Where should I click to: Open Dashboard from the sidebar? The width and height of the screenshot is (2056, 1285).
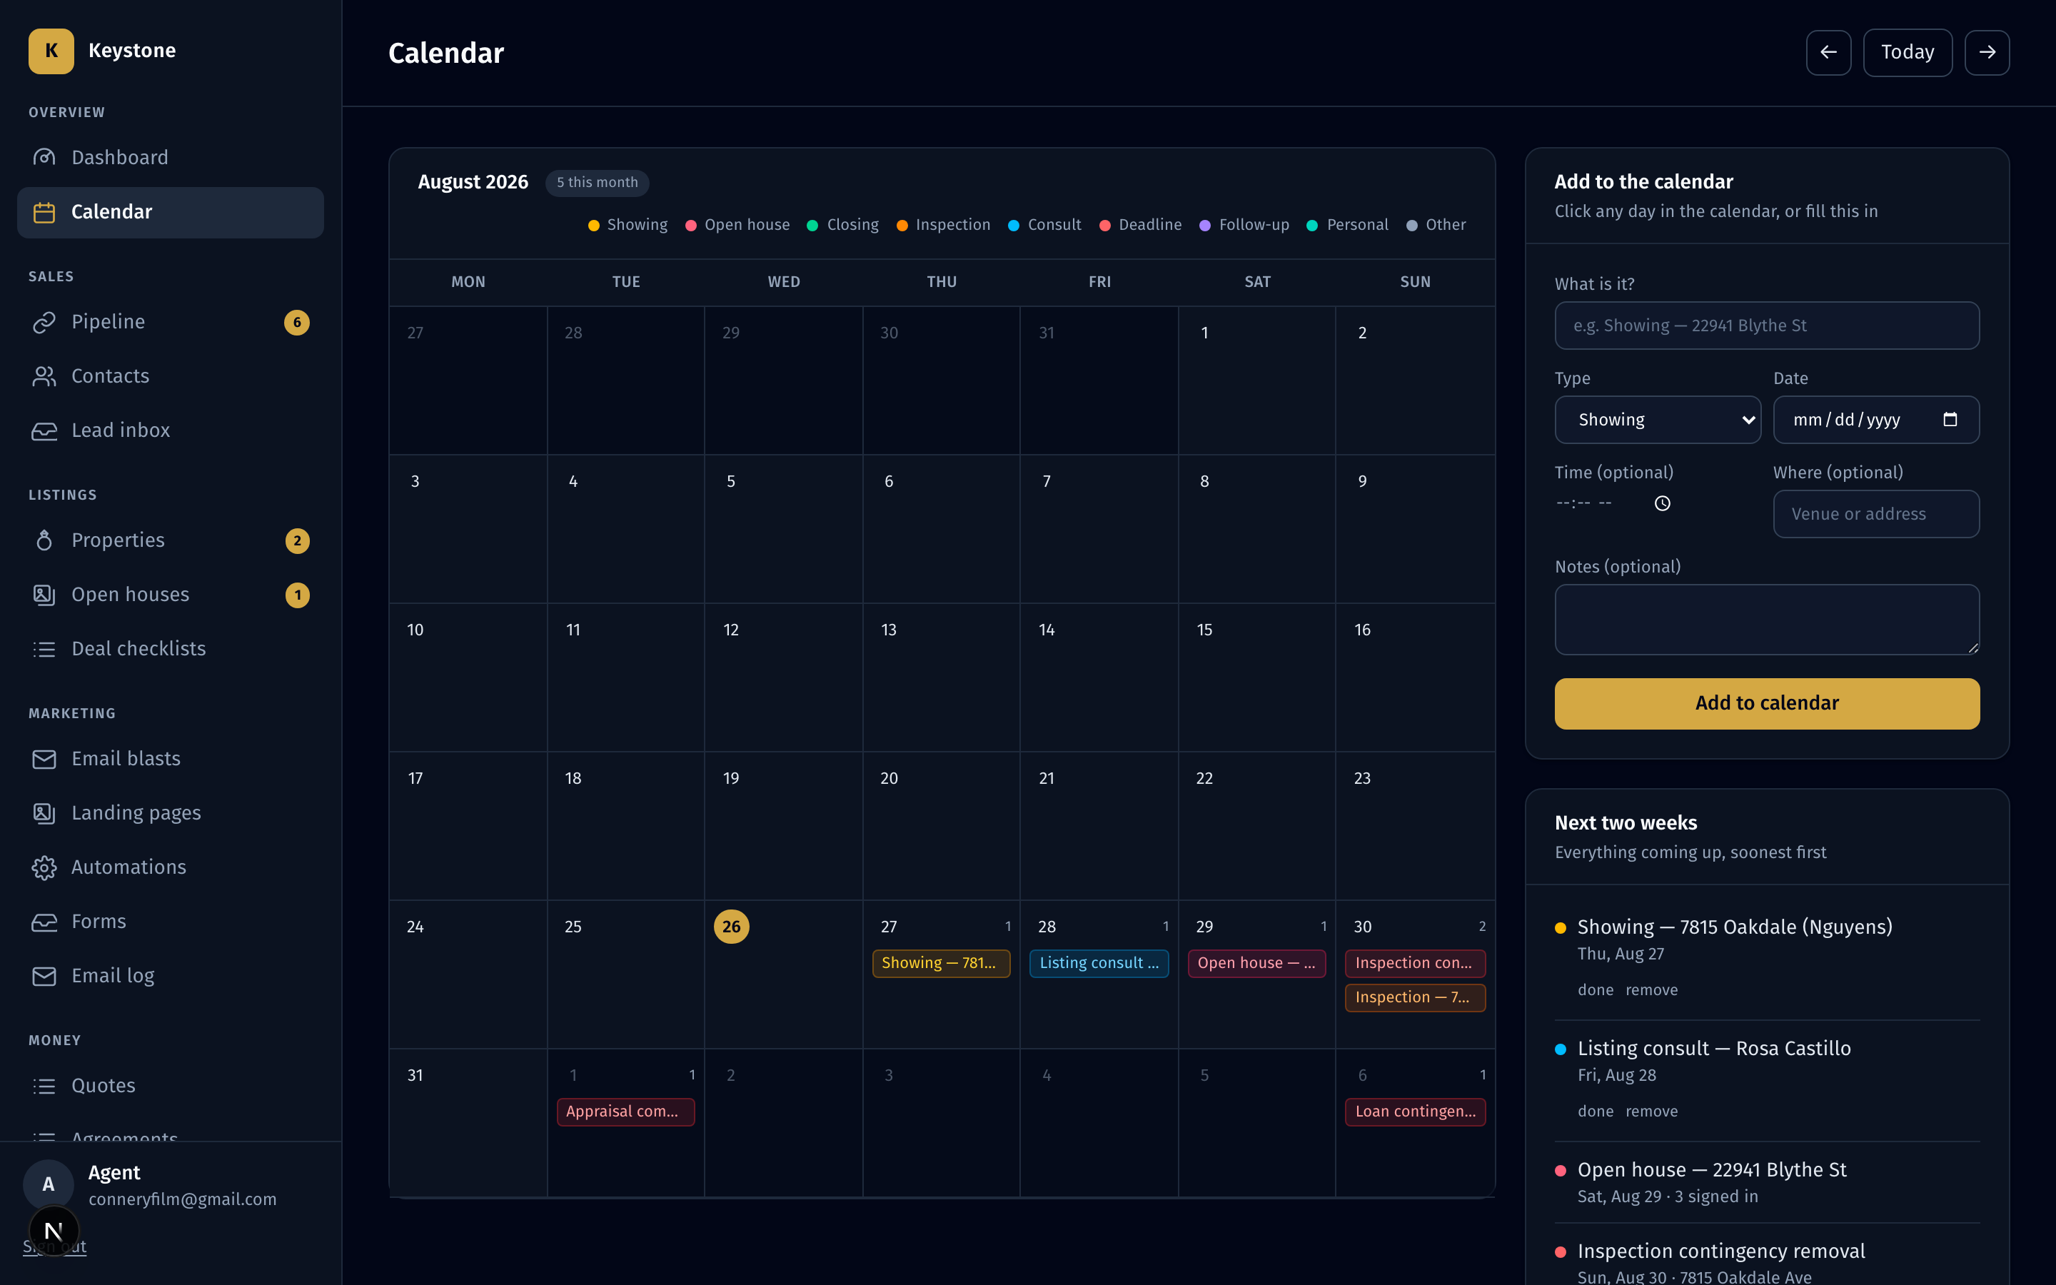pos(170,157)
